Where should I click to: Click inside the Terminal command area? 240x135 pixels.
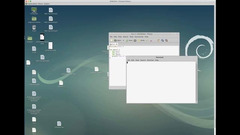pos(161,82)
